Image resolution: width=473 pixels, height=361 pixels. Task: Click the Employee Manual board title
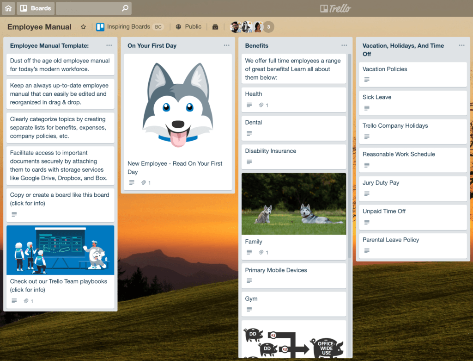click(x=40, y=27)
